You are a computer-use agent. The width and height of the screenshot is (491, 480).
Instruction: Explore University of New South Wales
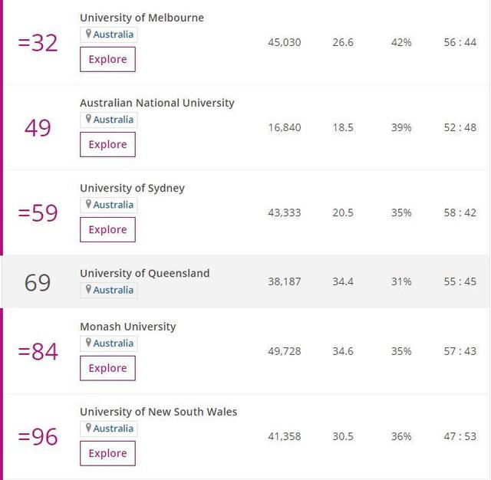coord(107,453)
